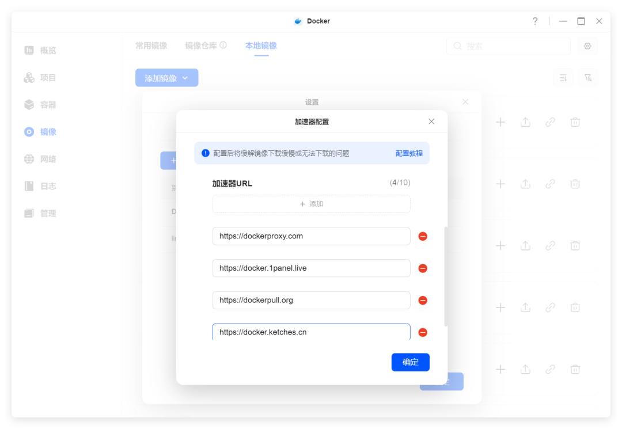Click export icon in fourth image row

click(x=525, y=307)
